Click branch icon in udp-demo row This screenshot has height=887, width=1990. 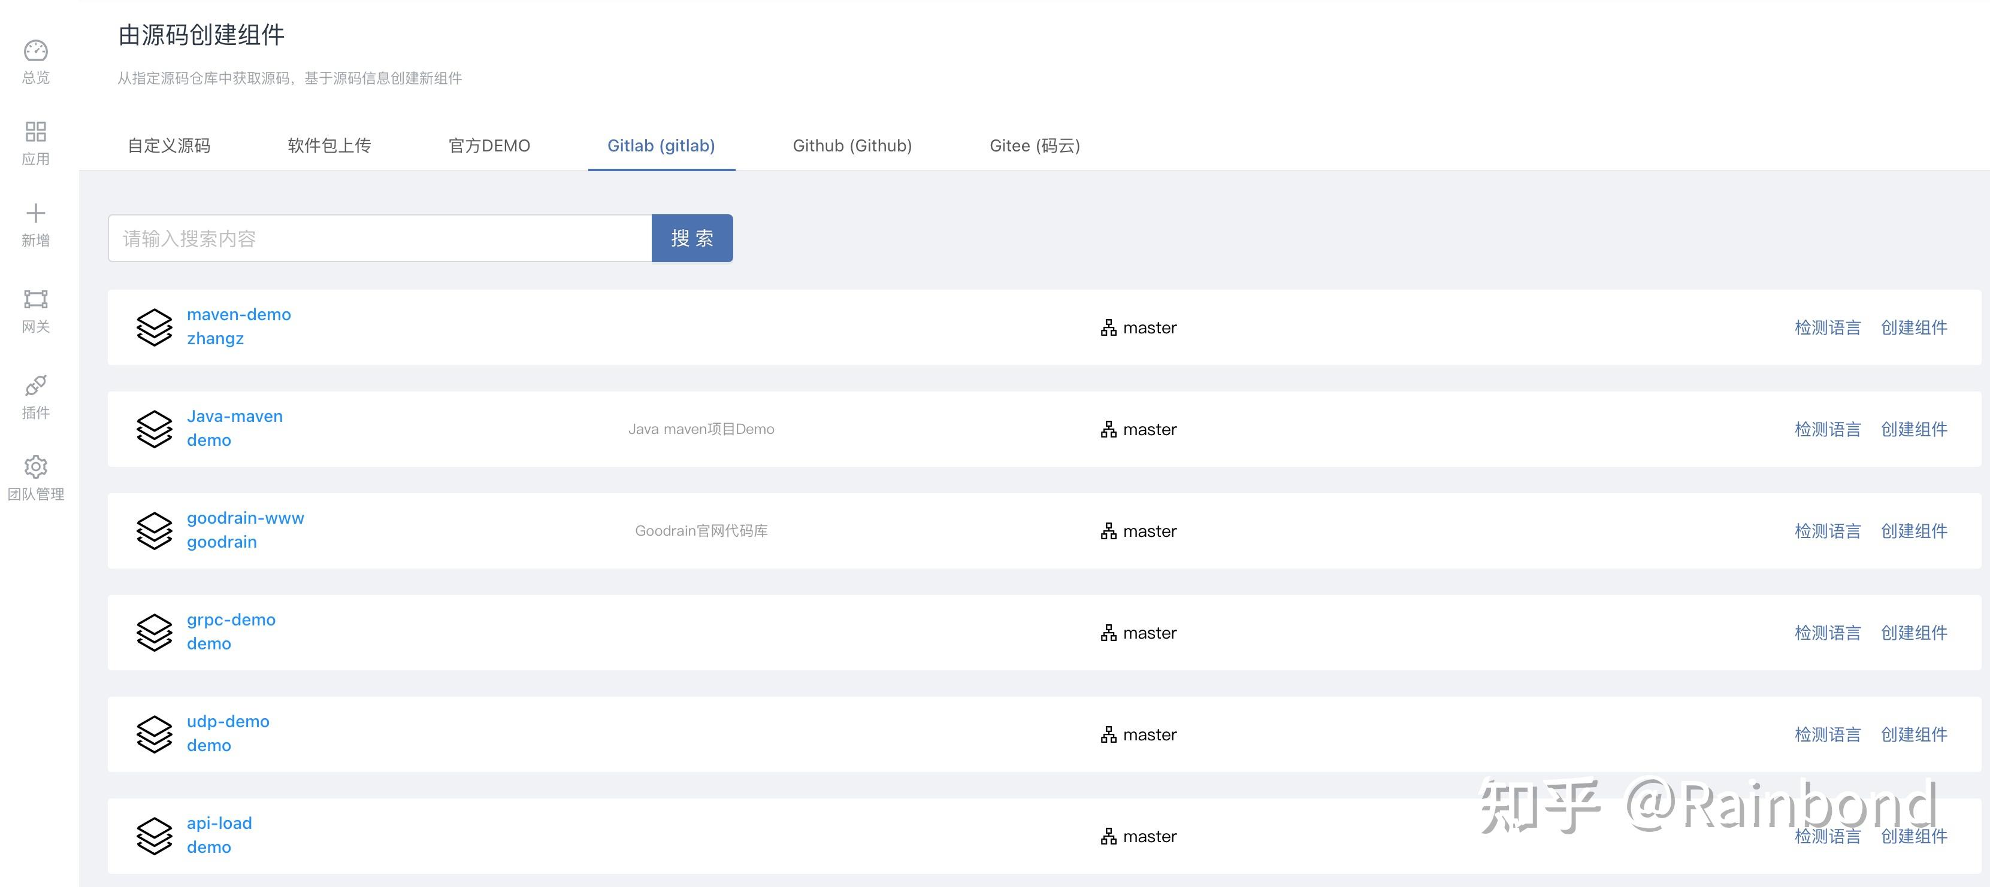pyautogui.click(x=1109, y=735)
